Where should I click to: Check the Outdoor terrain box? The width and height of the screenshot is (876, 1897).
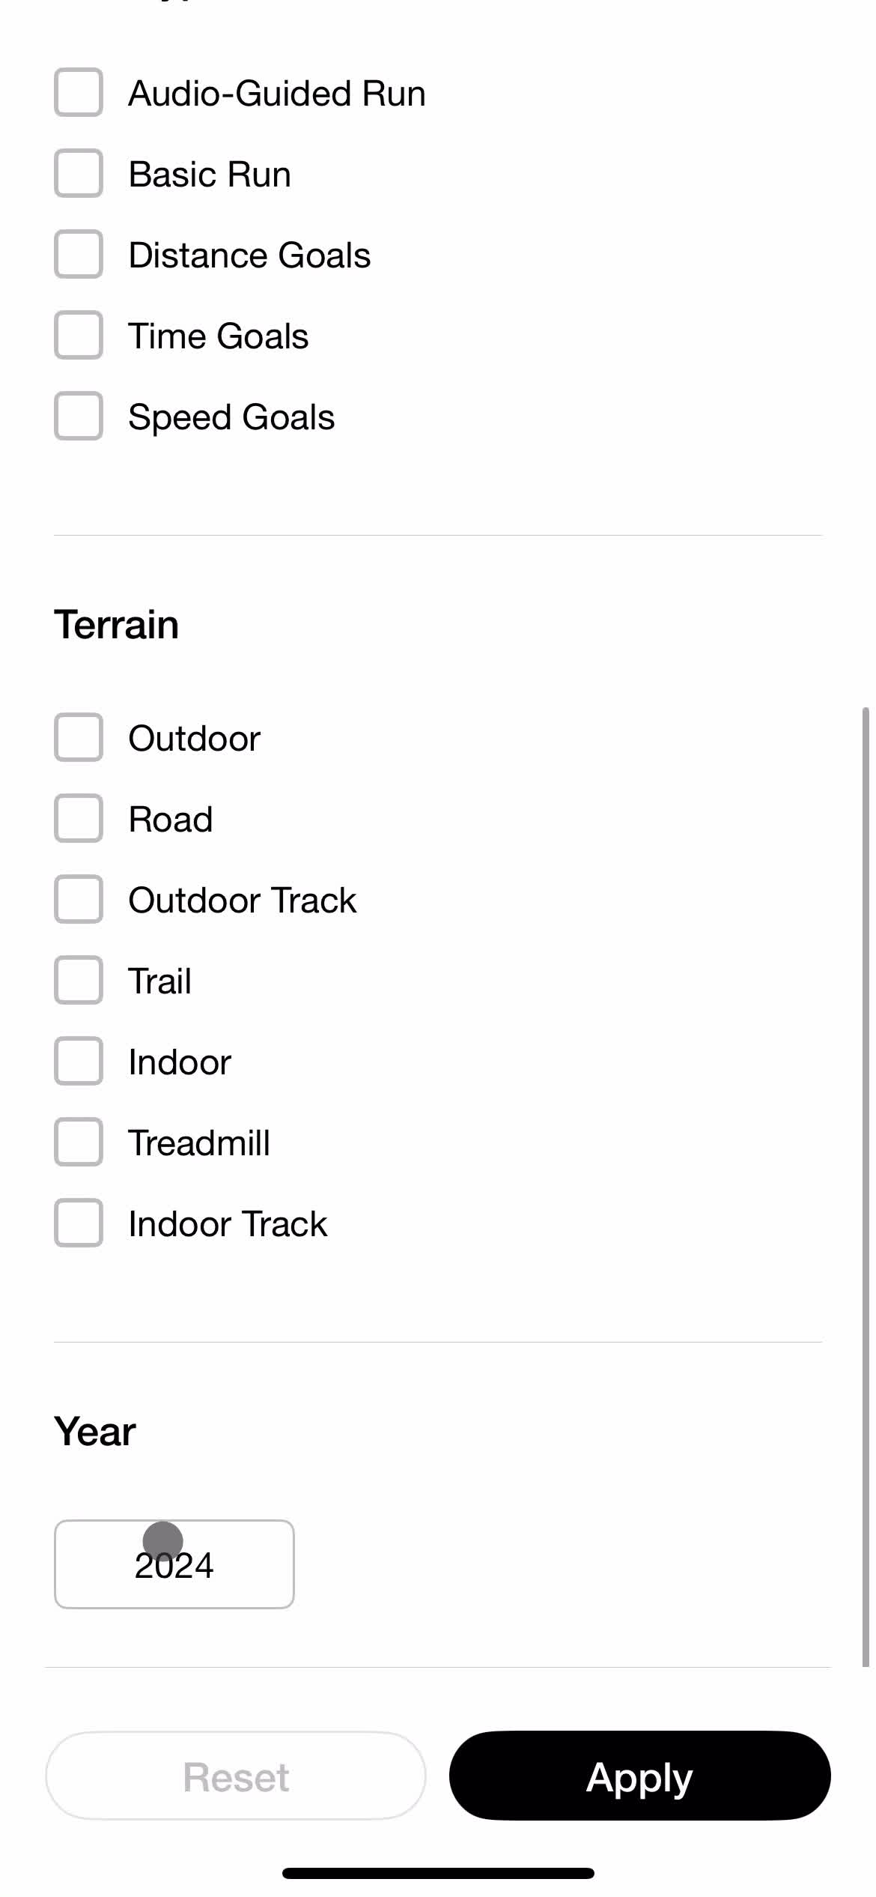[78, 738]
